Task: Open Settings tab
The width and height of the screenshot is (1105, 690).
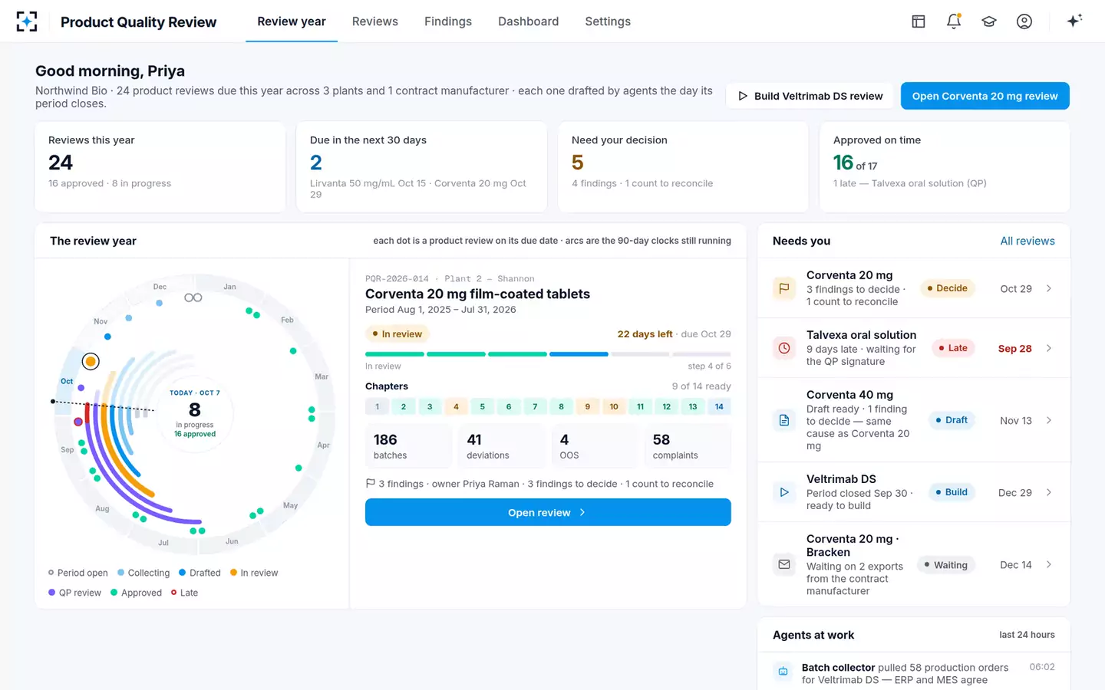Action: tap(608, 21)
